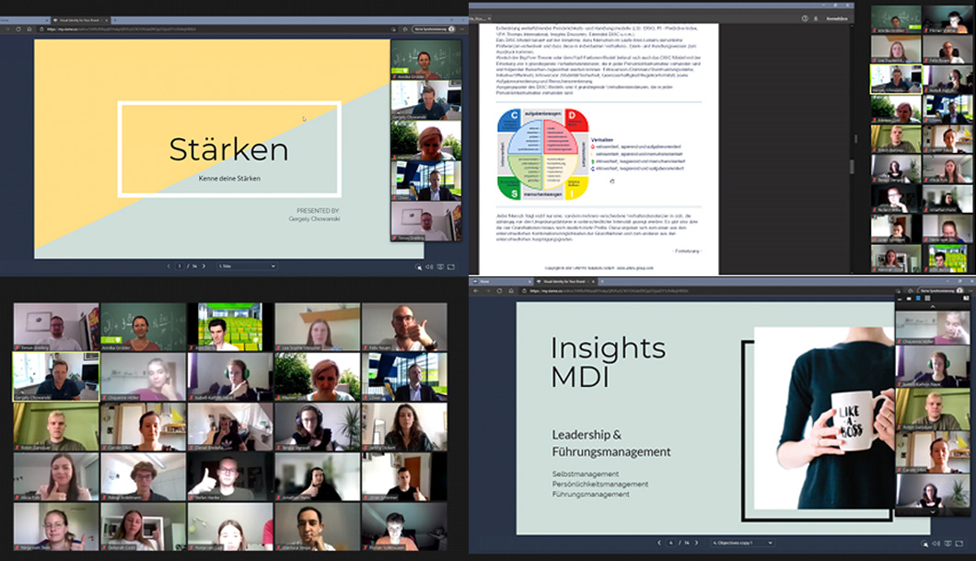Click the blue C quadrant in the DISC diagram
This screenshot has width=976, height=561.
point(509,120)
